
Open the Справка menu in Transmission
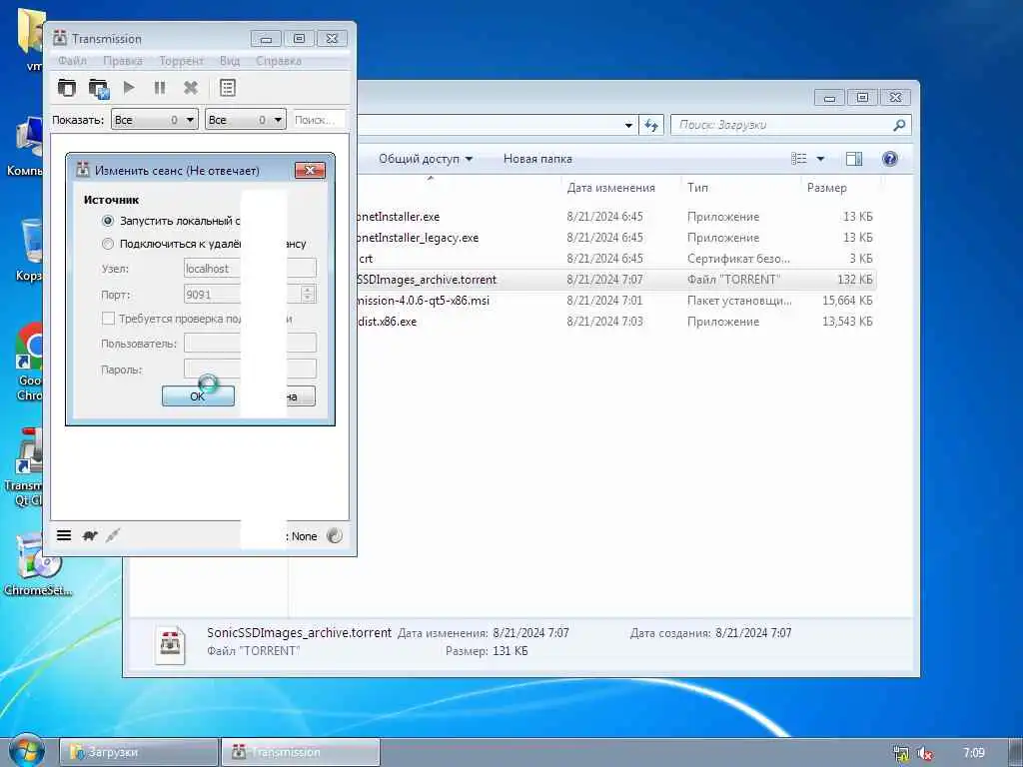[279, 61]
